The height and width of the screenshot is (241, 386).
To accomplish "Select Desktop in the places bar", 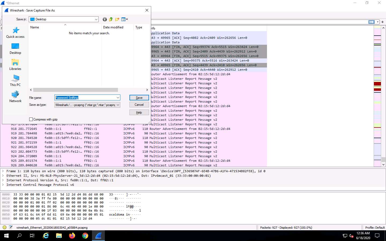I will [x=15, y=49].
